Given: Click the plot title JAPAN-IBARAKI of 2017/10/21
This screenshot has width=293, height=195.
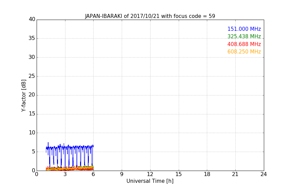Looking at the screenshot, I should pyautogui.click(x=150, y=16).
